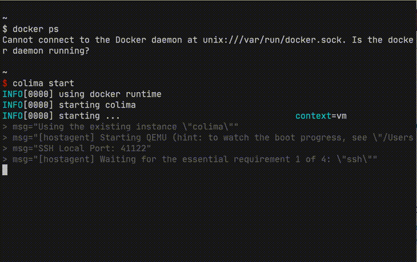417x262 pixels.
Task: Click the terminal cursor block
Action: point(5,170)
